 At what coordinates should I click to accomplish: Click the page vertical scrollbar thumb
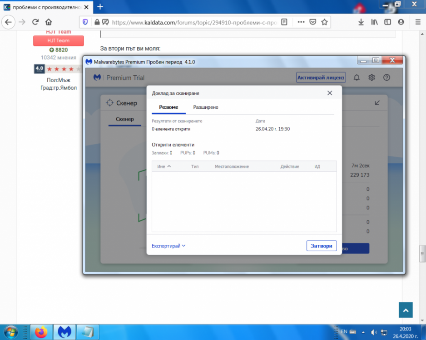point(422,254)
